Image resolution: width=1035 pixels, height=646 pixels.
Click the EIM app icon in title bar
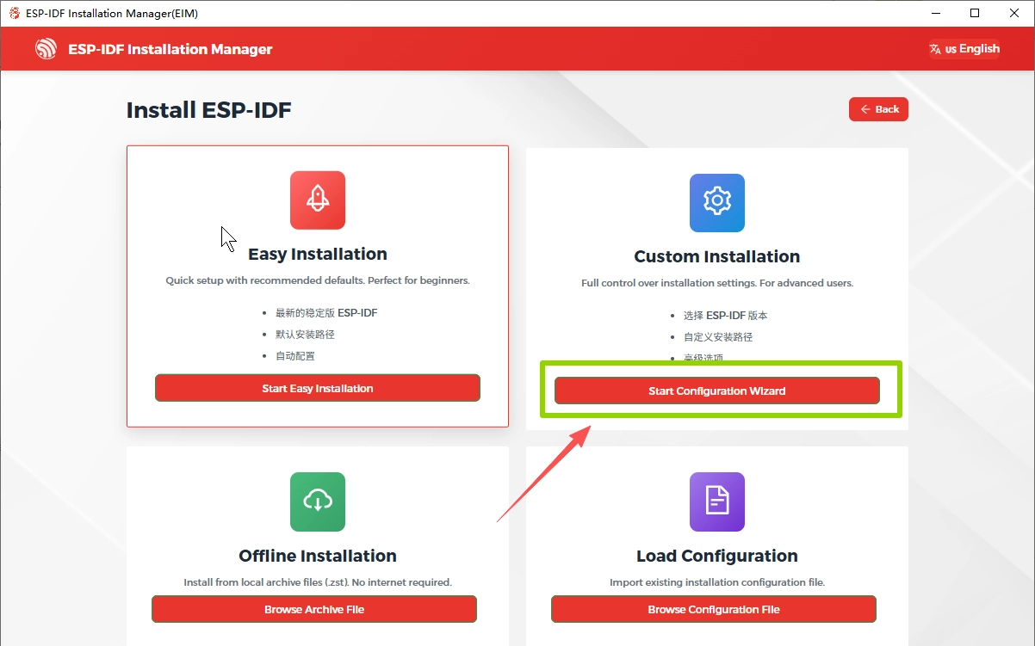tap(14, 13)
